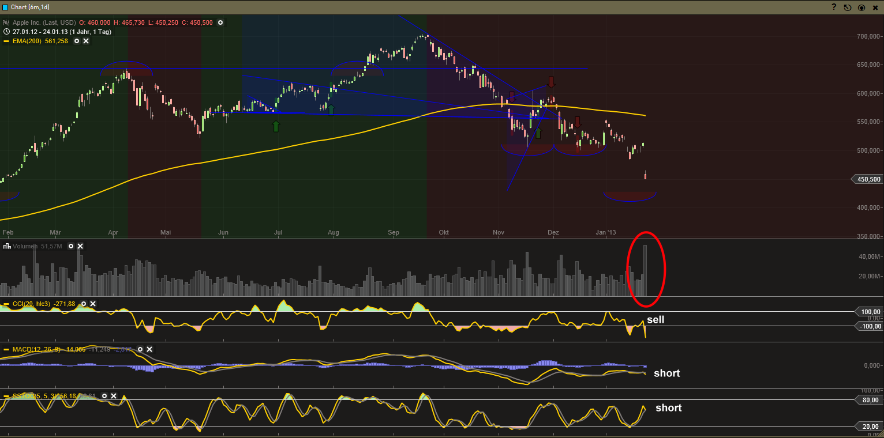
Task: Click the Sep label on time axis
Action: point(394,232)
